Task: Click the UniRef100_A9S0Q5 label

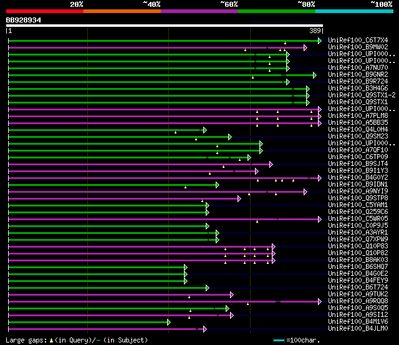Action: 358,308
